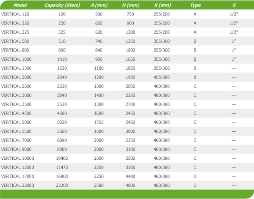Click Type D for VERTICAL 17000
254x199 pixels.
pos(195,176)
